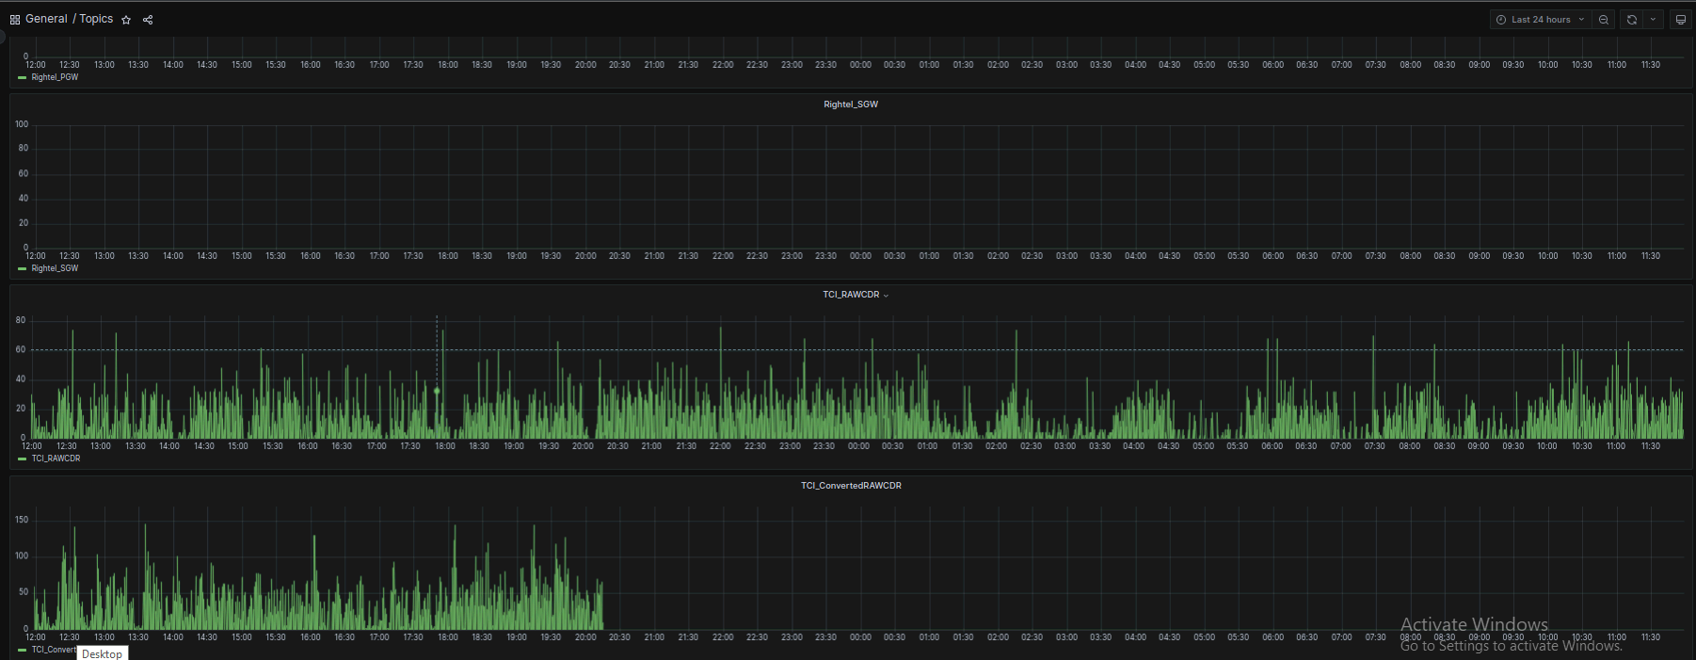Image resolution: width=1696 pixels, height=660 pixels.
Task: Cycle view mode with monitor icon
Action: (x=1680, y=20)
